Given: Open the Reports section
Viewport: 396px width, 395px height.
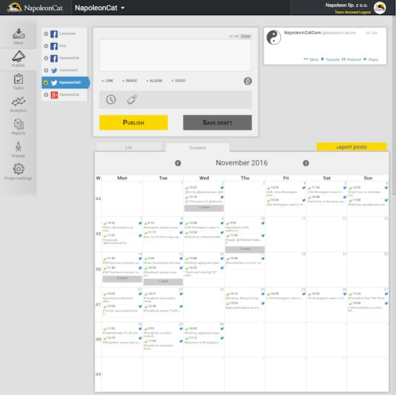Looking at the screenshot, I should pyautogui.click(x=18, y=127).
